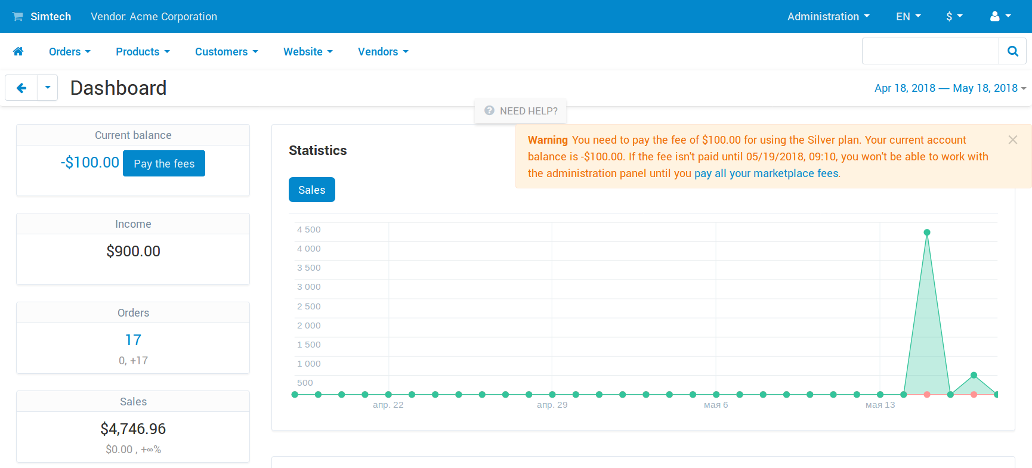Open the $ currency selector
The height and width of the screenshot is (468, 1032).
954,17
